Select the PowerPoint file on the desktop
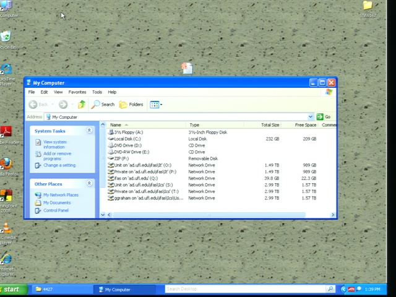396x297 pixels. coord(187,69)
